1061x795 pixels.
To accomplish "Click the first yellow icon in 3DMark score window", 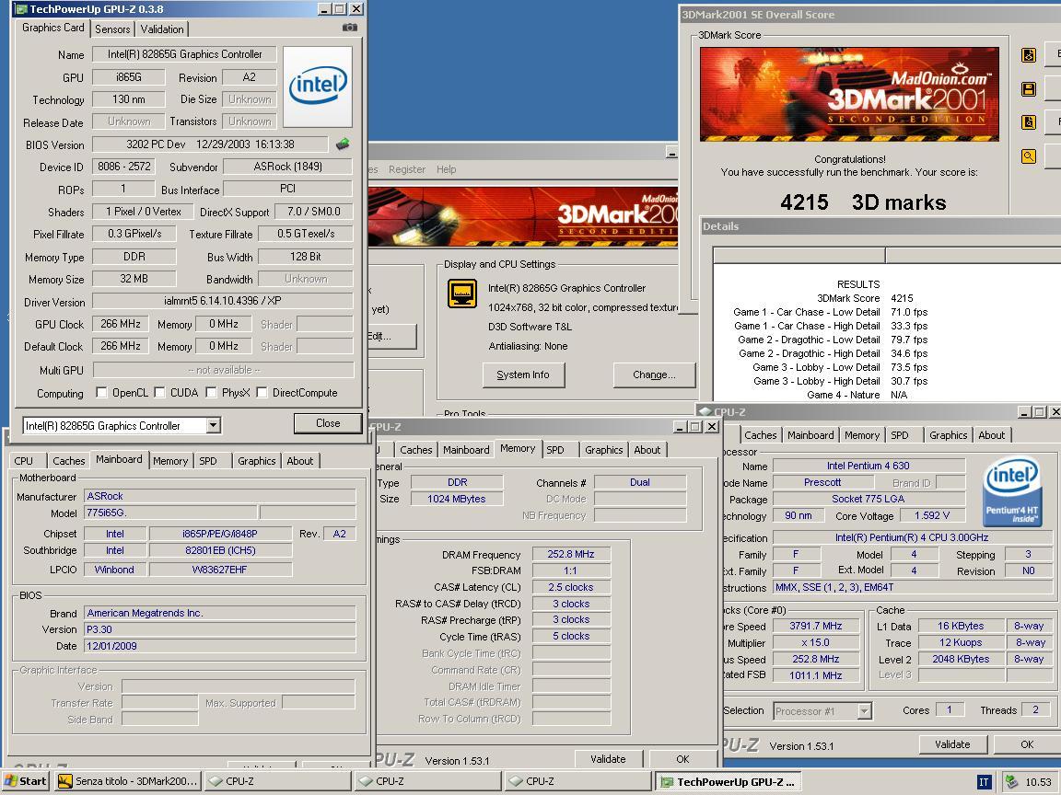I will click(1029, 55).
